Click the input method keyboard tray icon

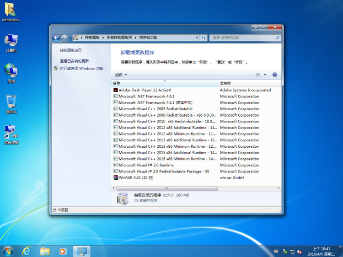[x=276, y=252]
